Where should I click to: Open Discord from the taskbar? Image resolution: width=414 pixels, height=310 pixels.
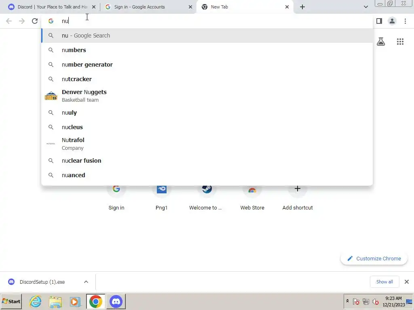pyautogui.click(x=116, y=301)
